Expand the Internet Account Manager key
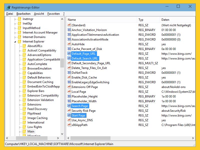200x150 pixels. [15, 33]
